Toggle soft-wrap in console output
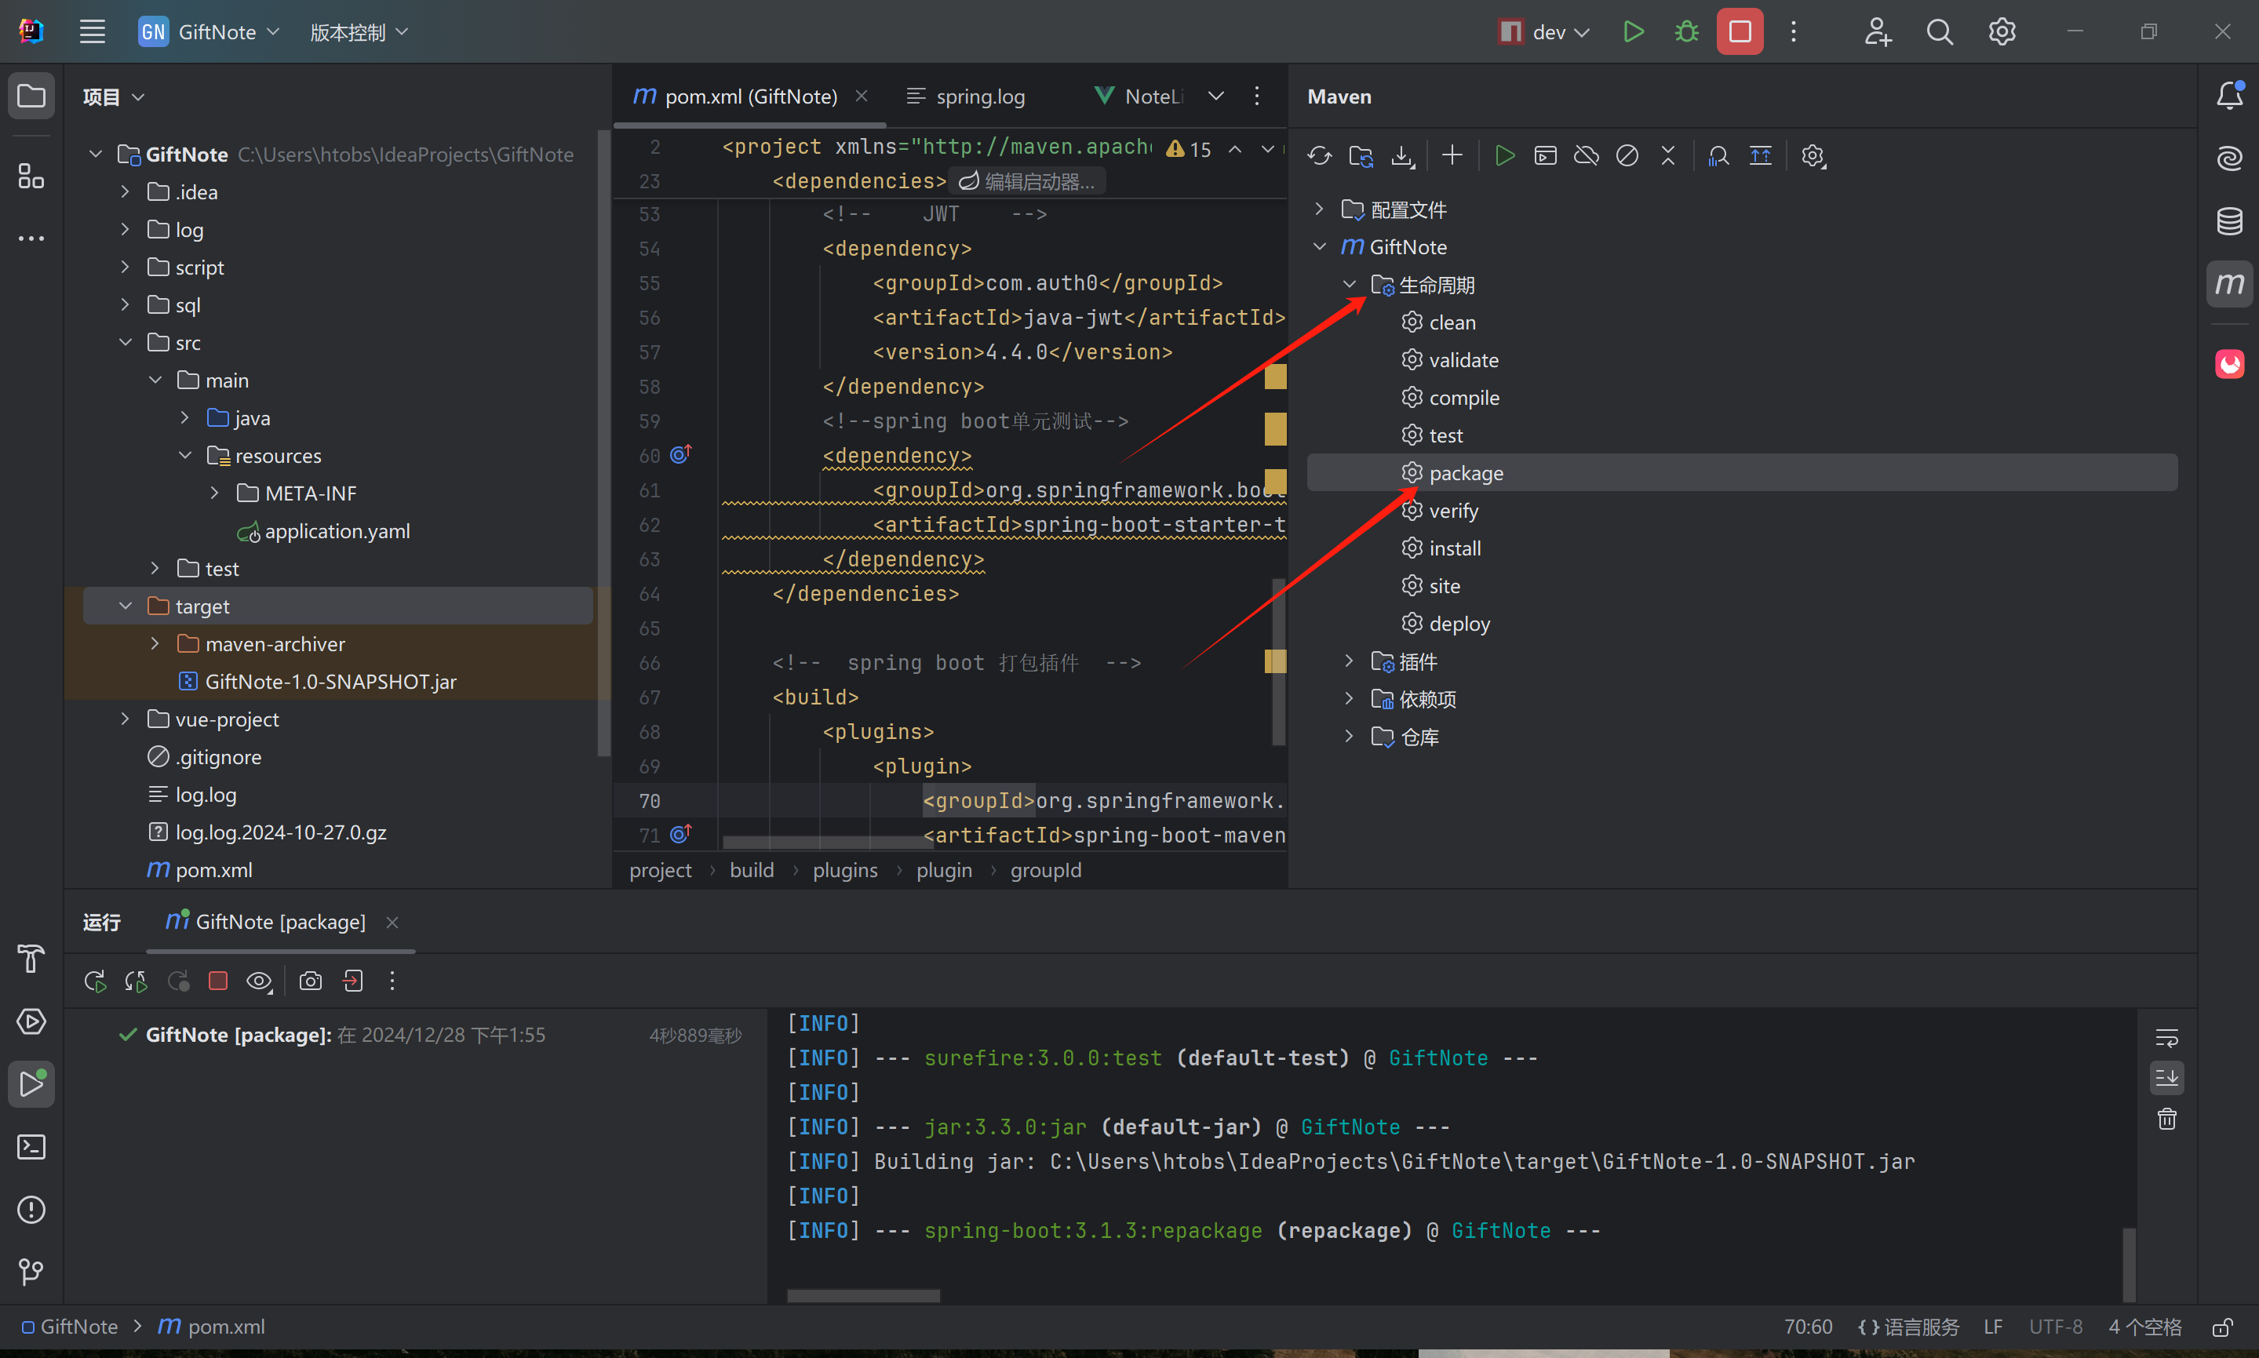 pyautogui.click(x=2166, y=1038)
